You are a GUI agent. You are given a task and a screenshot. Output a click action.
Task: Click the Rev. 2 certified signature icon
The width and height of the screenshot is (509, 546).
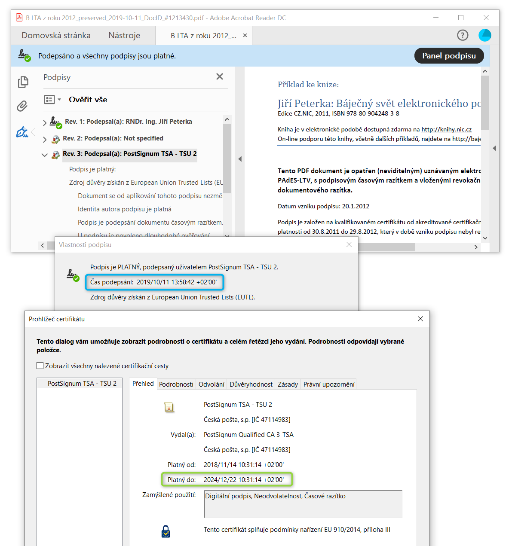tap(56, 139)
